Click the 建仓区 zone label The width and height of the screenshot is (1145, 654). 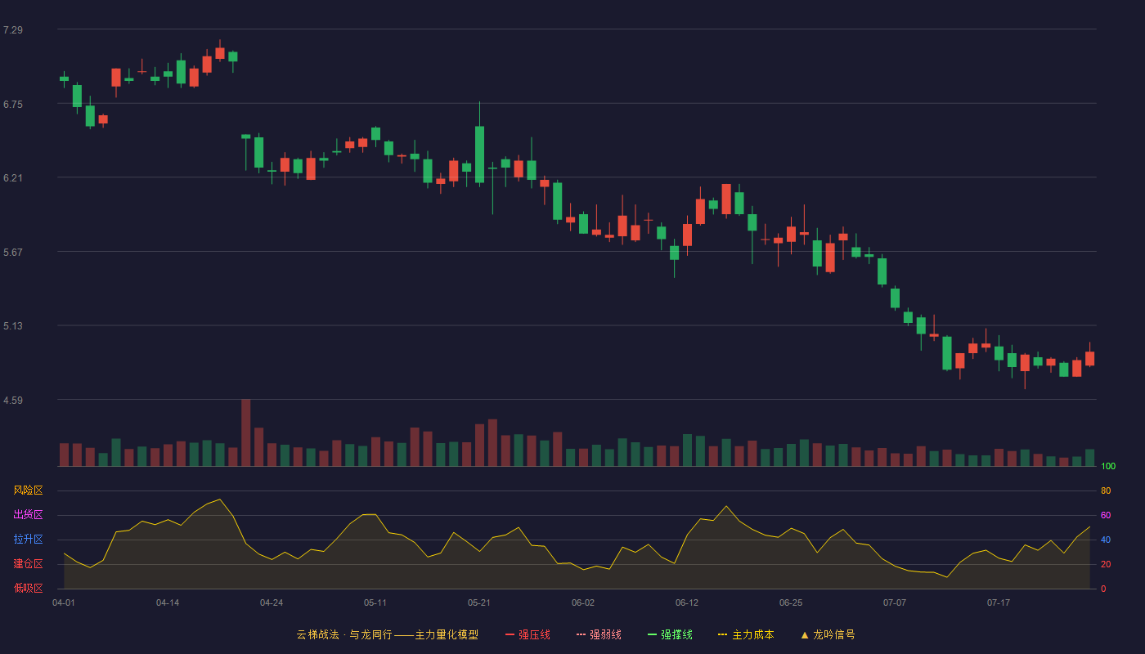pos(28,564)
